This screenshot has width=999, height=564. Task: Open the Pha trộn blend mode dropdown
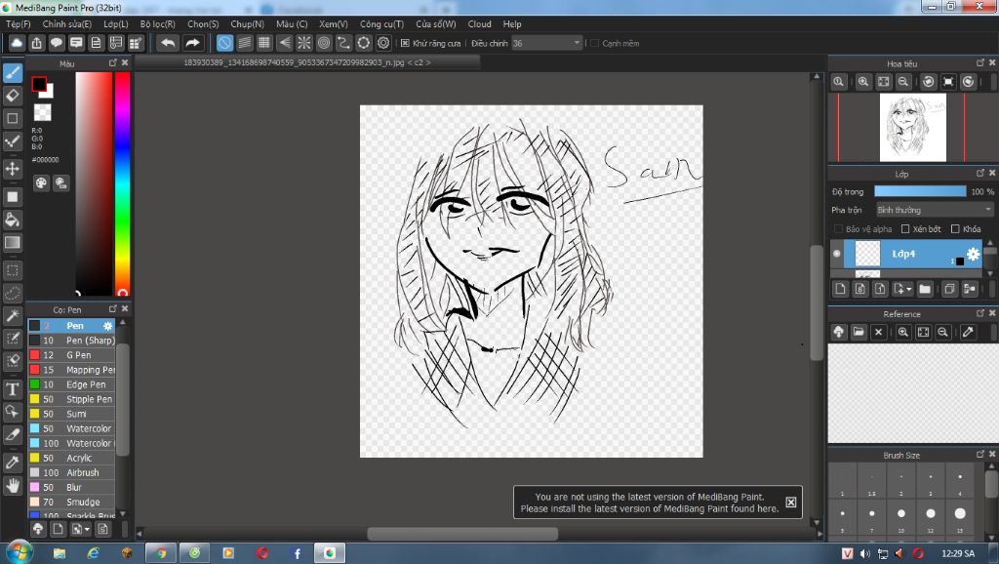[x=935, y=210]
